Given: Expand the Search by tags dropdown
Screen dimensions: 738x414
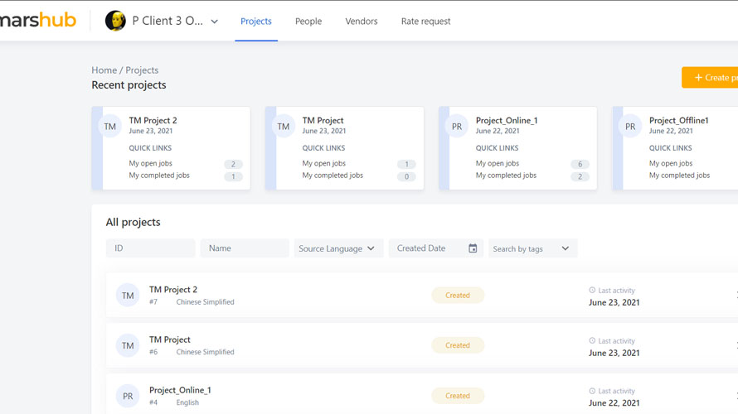Looking at the screenshot, I should pyautogui.click(x=533, y=248).
